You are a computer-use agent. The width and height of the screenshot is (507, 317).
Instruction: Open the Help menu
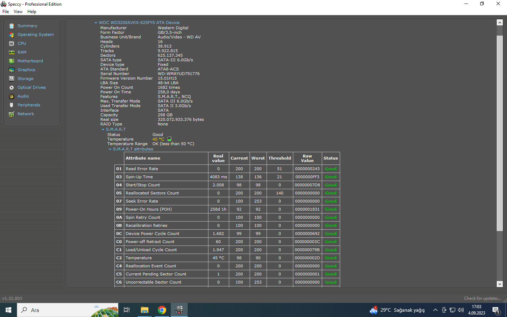[32, 12]
